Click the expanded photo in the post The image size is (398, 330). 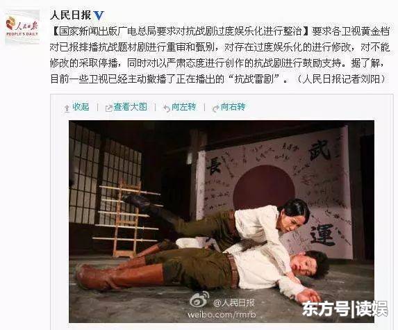click(222, 222)
